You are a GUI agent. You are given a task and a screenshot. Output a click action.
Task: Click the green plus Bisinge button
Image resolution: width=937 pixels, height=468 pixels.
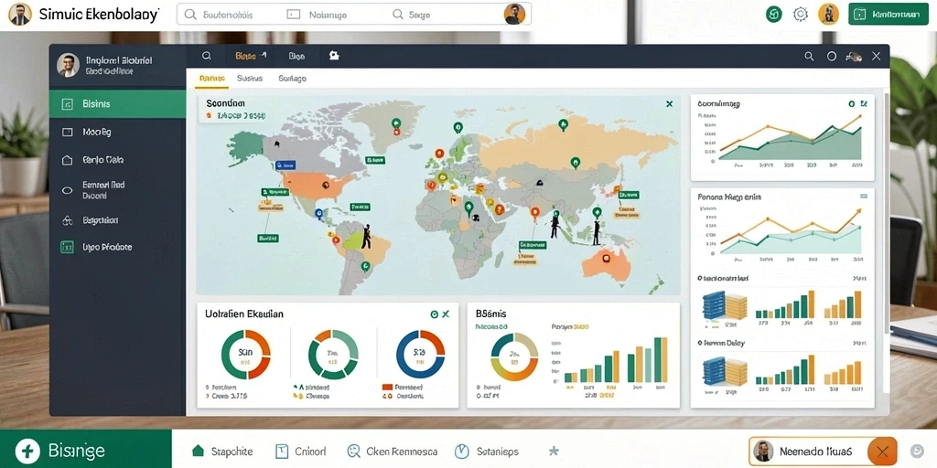(86, 449)
